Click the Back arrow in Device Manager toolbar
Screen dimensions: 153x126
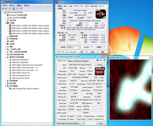3,9
